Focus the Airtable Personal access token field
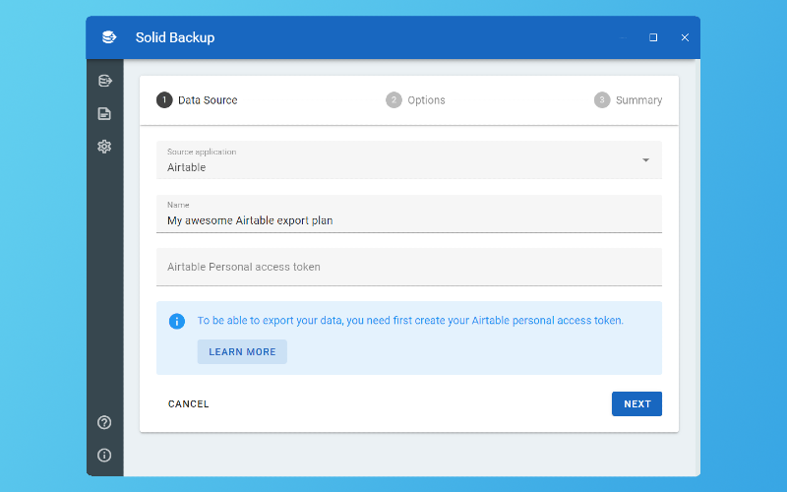The width and height of the screenshot is (787, 492). (409, 267)
